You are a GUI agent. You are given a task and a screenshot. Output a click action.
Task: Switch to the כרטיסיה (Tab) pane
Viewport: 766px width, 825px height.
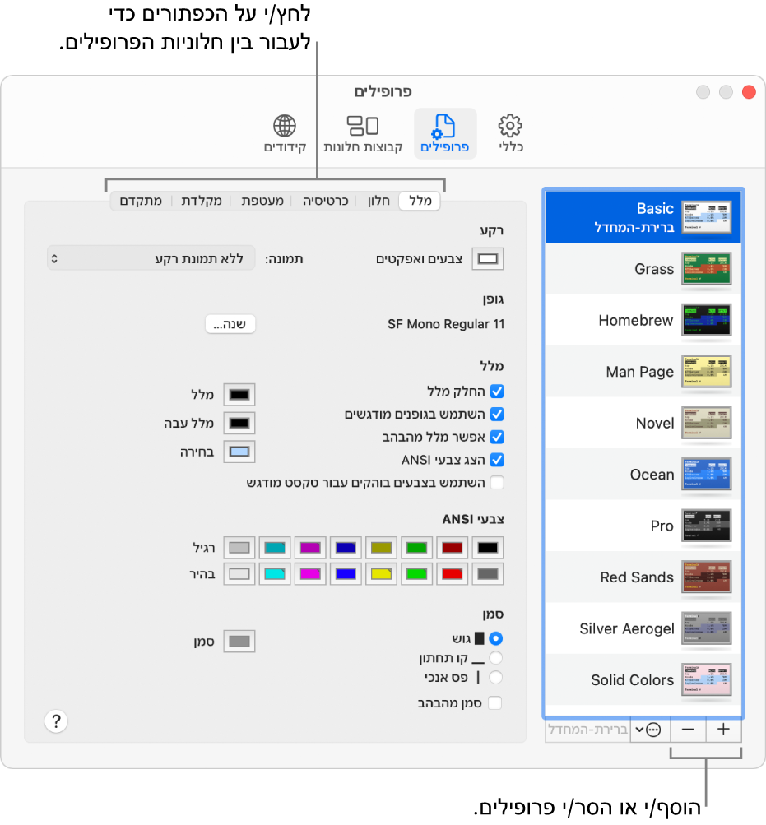pyautogui.click(x=325, y=201)
